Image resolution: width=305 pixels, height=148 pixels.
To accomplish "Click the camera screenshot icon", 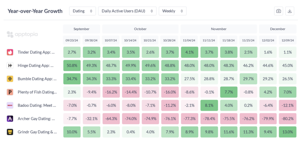I will pyautogui.click(x=278, y=11).
